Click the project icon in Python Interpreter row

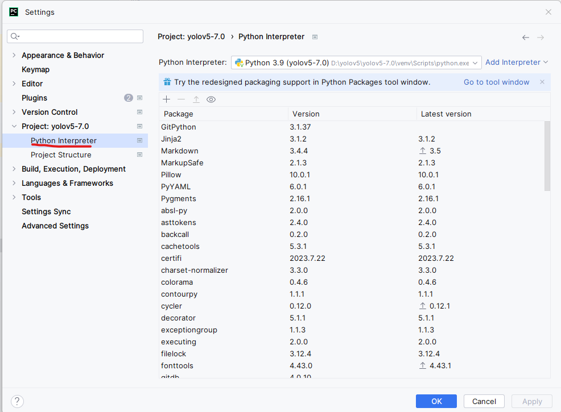140,140
